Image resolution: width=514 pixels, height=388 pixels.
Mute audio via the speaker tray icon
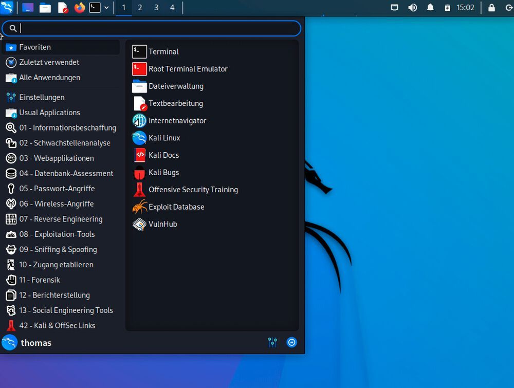click(413, 7)
